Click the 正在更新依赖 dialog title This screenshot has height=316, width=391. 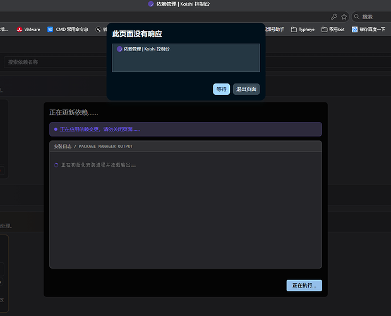(73, 112)
